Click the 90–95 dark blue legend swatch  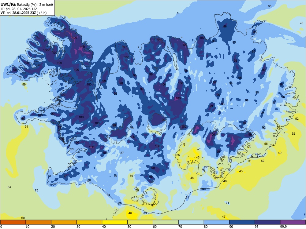pos(242,222)
